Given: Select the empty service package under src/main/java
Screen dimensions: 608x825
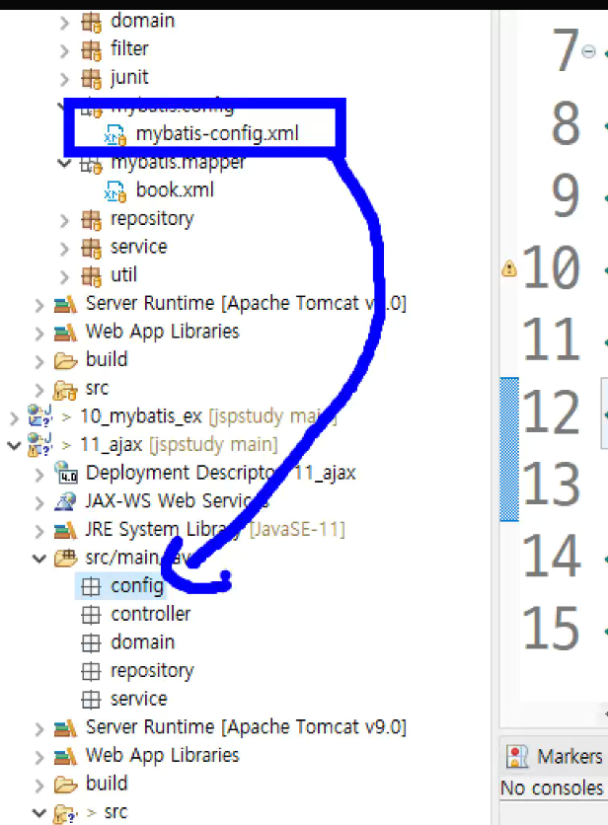Looking at the screenshot, I should click(138, 699).
